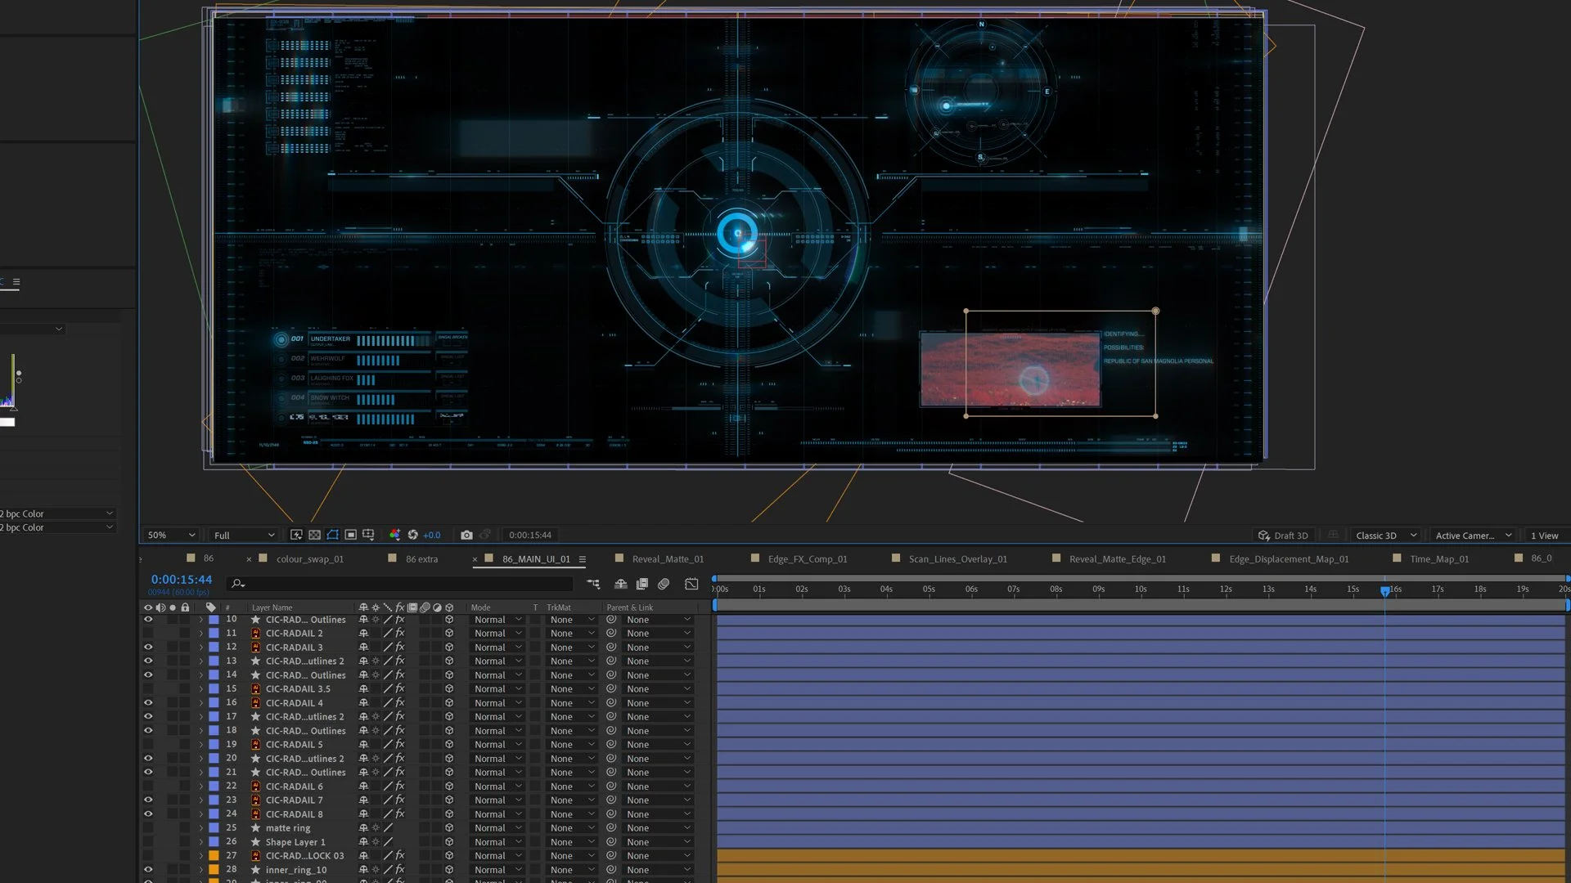Open the Classic 3D renderer dropdown
The height and width of the screenshot is (883, 1571).
tap(1385, 536)
